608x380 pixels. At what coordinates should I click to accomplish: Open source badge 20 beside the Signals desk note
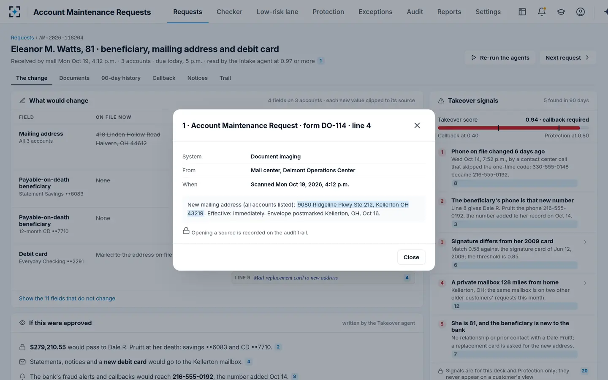tap(584, 371)
